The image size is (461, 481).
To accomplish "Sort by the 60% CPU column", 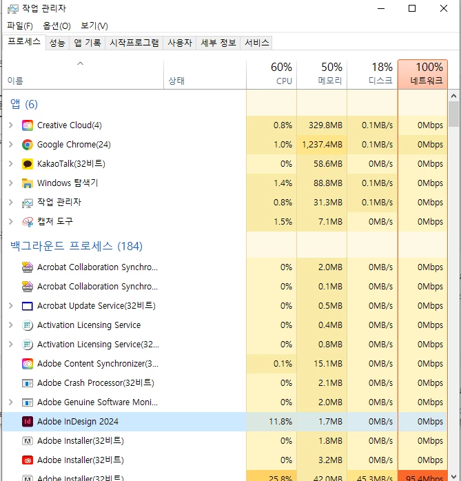I will 272,74.
